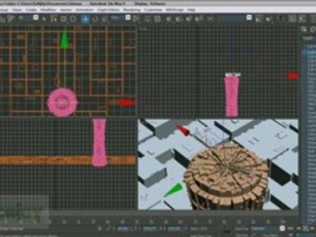The image size is (316, 237).
Task: Click the Set Key button
Action: [242, 235]
